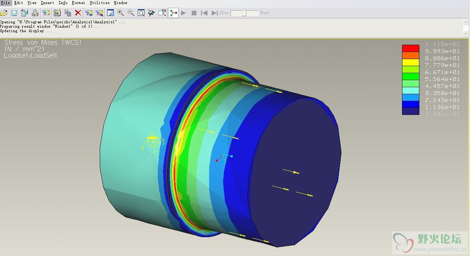The width and height of the screenshot is (470, 256).
Task: Click the rainbow icon with eye
Action: click(x=89, y=13)
